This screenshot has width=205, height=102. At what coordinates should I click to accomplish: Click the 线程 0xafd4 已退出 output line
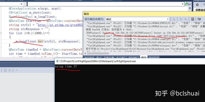(110, 29)
